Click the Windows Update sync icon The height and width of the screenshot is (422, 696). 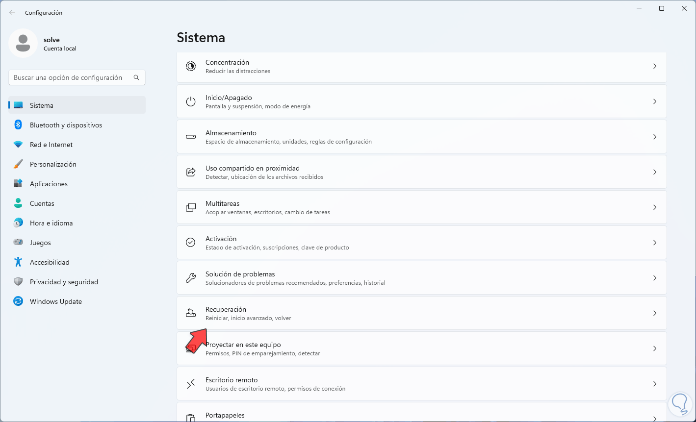(x=18, y=301)
